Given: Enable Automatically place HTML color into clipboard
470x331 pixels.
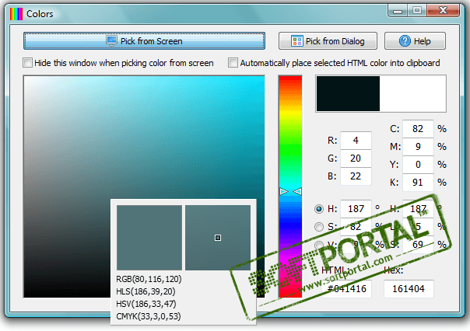Looking at the screenshot, I should 233,63.
